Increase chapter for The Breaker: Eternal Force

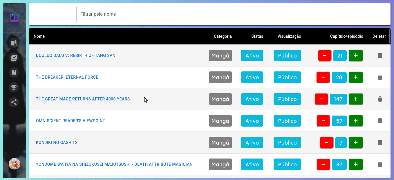(356, 77)
